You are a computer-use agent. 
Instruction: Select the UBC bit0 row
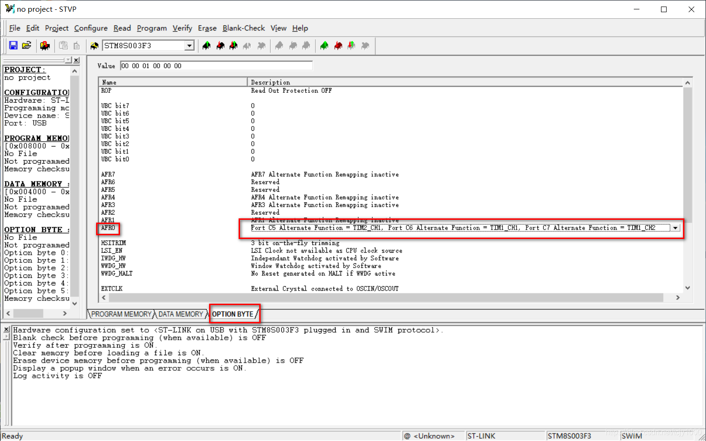point(115,159)
